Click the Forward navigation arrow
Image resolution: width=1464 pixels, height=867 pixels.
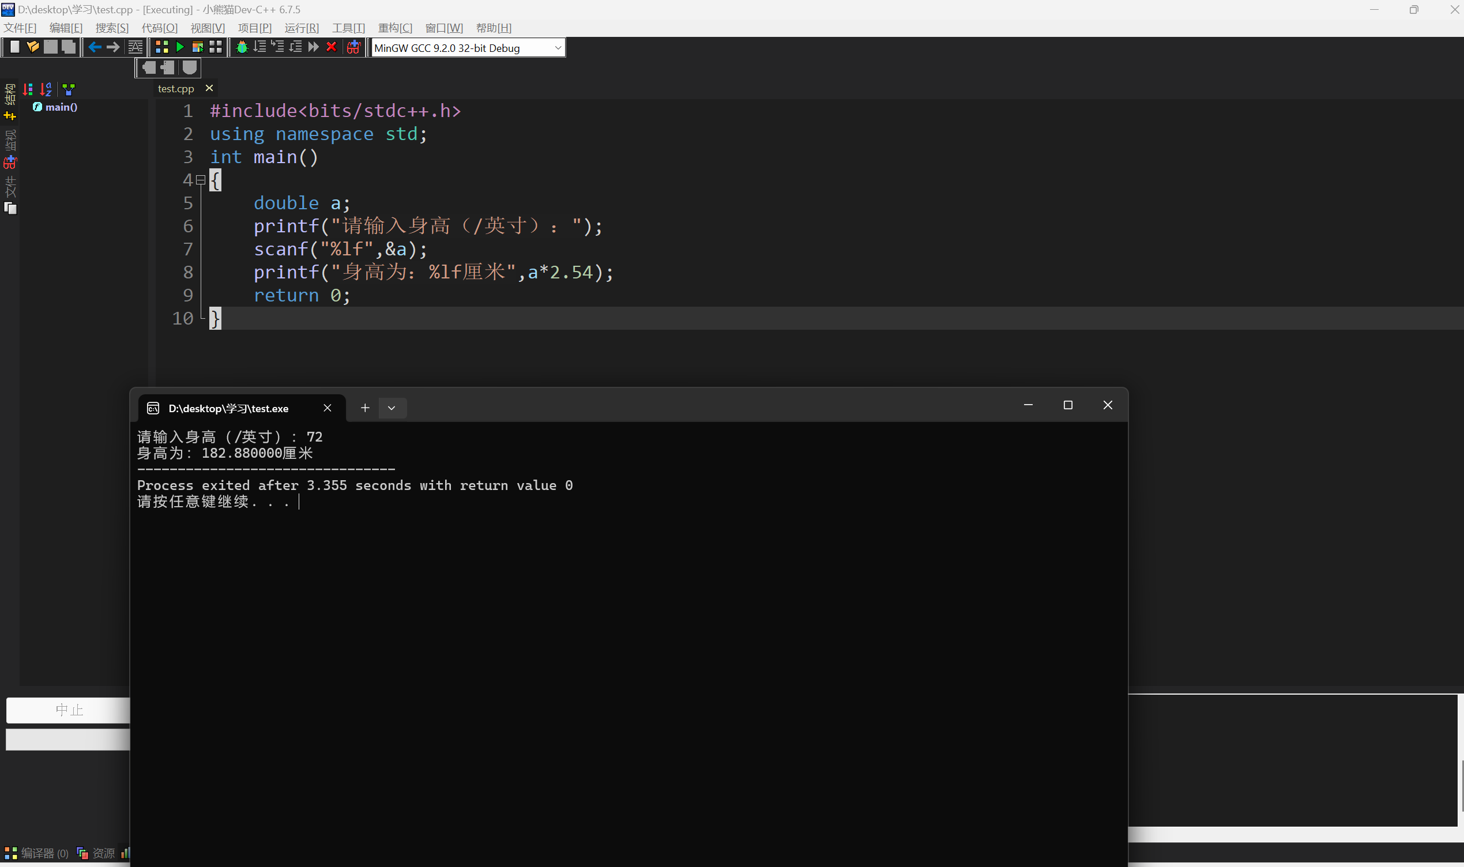(x=113, y=47)
